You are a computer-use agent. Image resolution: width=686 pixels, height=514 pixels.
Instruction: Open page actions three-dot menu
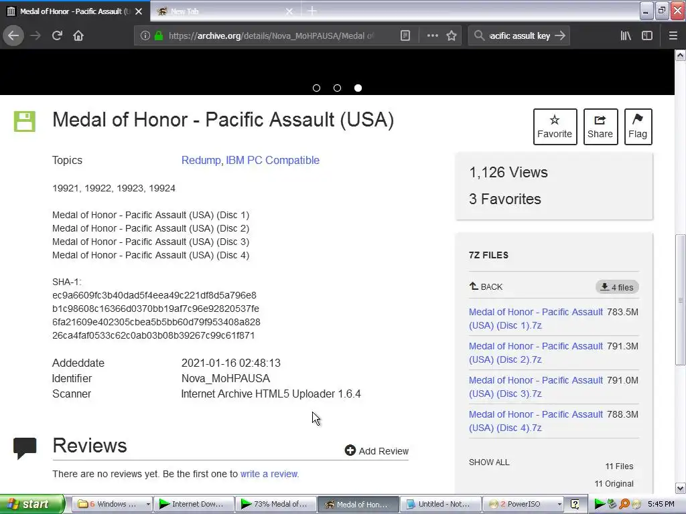click(x=432, y=35)
